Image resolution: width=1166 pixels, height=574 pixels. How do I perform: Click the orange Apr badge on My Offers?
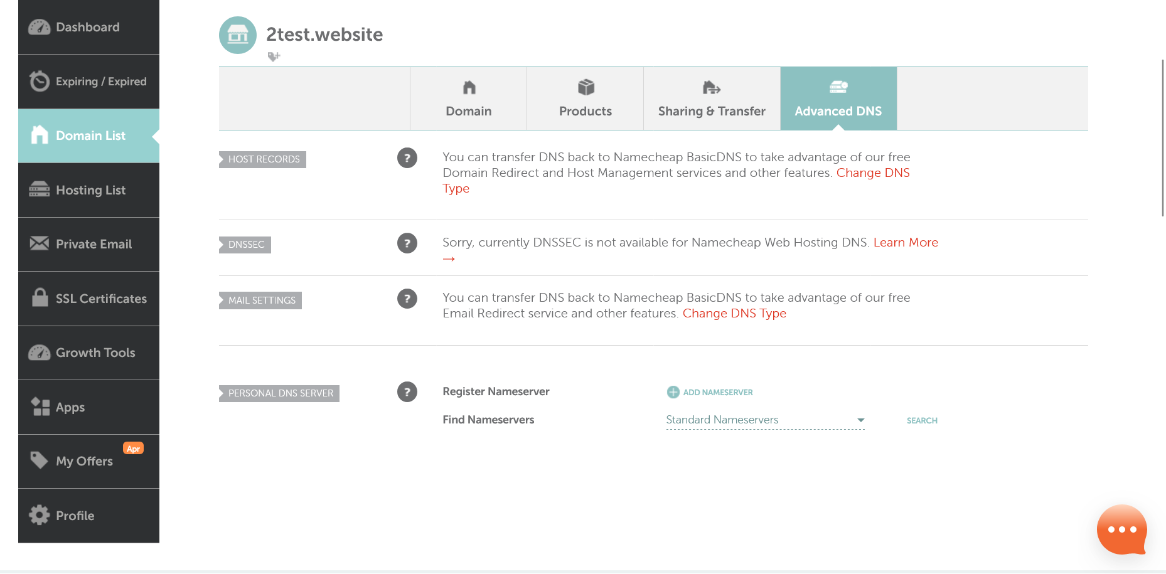(x=133, y=449)
